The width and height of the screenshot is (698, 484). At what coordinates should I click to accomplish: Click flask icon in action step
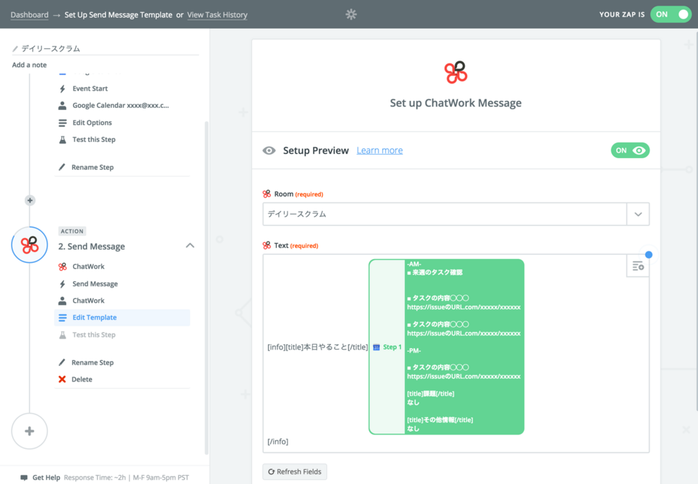pyautogui.click(x=62, y=335)
